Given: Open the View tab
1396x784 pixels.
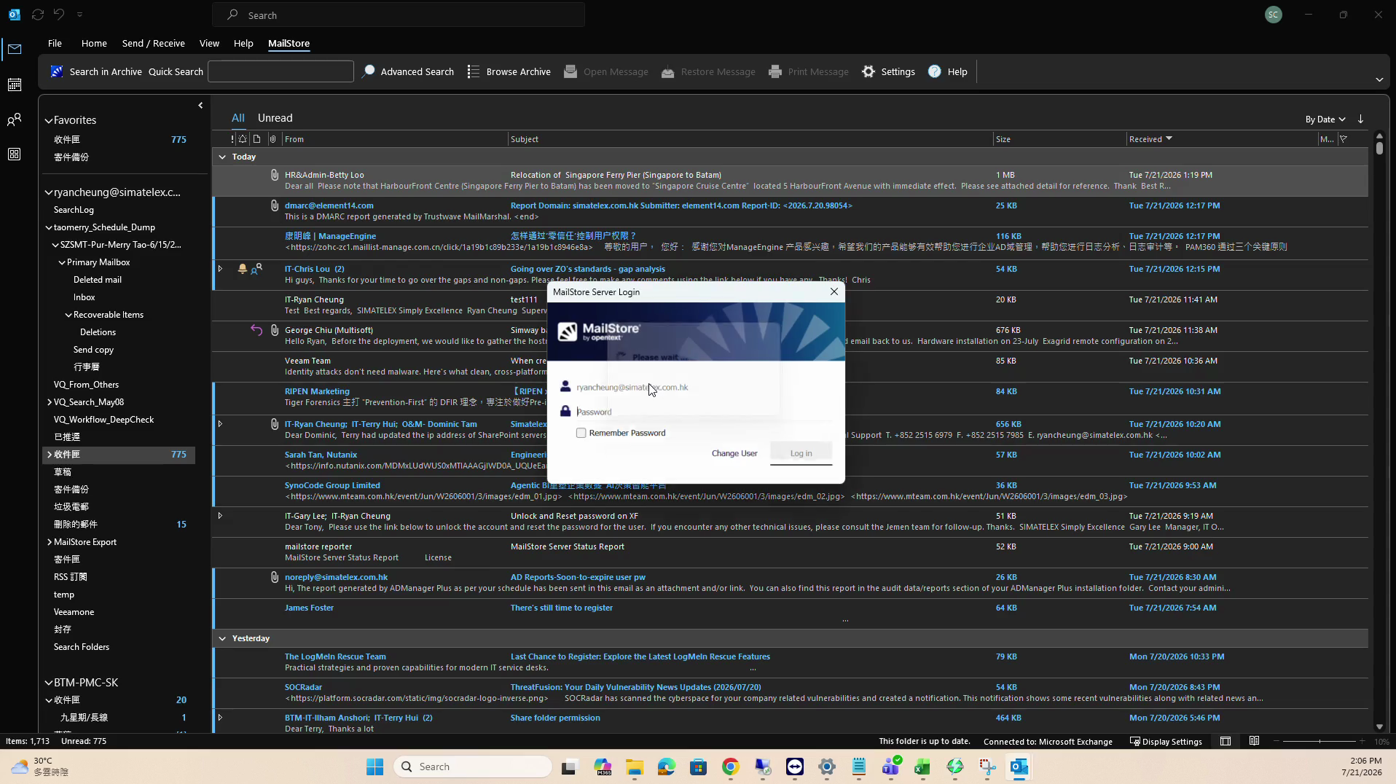Looking at the screenshot, I should coord(209,43).
